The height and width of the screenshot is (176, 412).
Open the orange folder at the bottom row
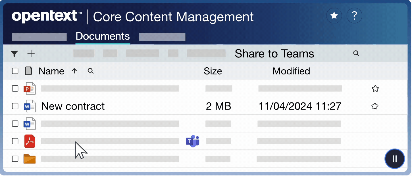tap(30, 159)
